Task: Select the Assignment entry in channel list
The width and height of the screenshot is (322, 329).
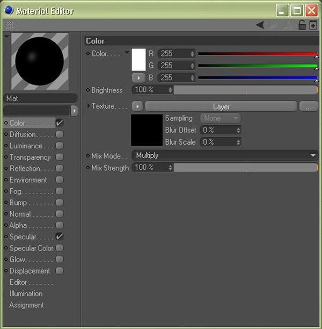Action: click(26, 305)
